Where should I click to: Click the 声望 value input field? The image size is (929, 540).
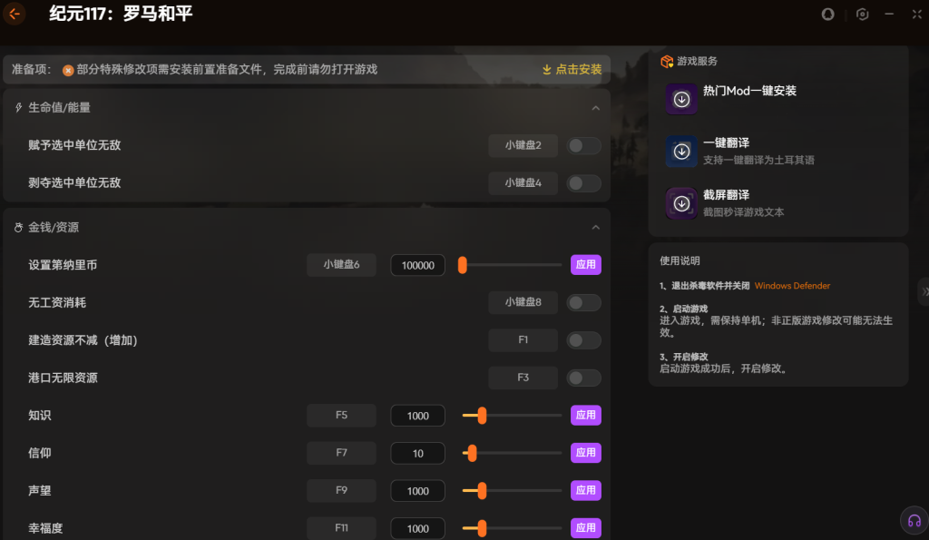click(417, 491)
